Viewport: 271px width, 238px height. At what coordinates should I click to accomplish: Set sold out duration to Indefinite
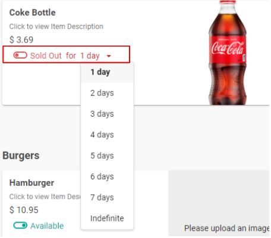point(107,218)
